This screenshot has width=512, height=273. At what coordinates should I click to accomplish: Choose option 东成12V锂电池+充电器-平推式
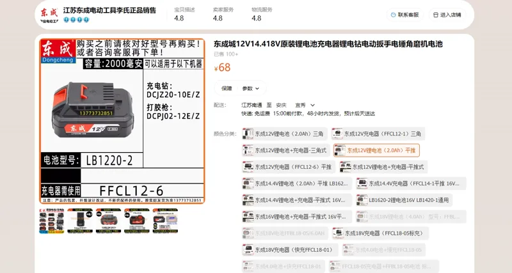pyautogui.click(x=383, y=167)
